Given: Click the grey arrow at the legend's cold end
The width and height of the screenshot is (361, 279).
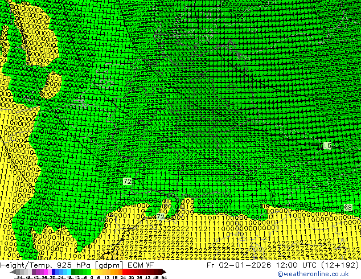Looking at the screenshot, I should click(13, 272).
